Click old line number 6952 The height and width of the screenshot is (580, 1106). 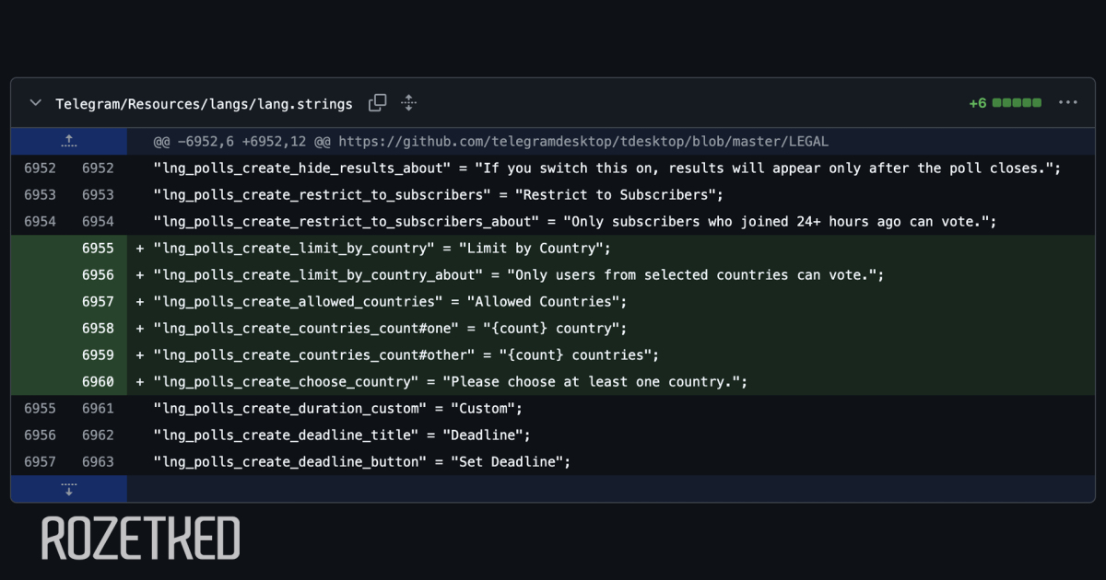coord(40,168)
